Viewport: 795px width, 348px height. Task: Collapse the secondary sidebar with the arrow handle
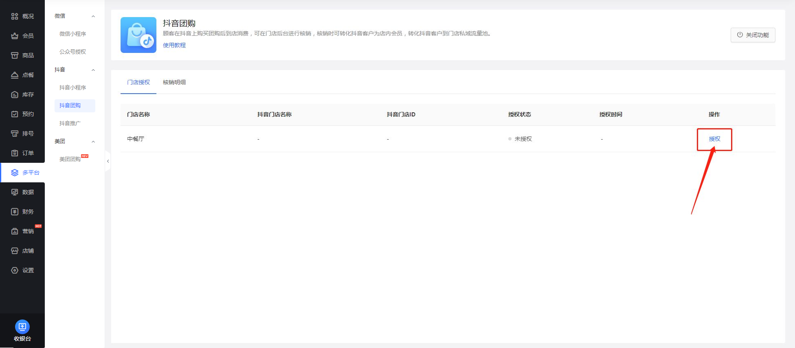pos(108,161)
